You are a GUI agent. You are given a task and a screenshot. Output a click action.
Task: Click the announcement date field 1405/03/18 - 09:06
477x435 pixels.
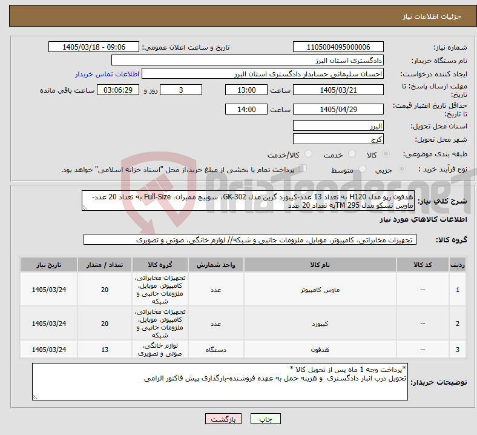(94, 47)
